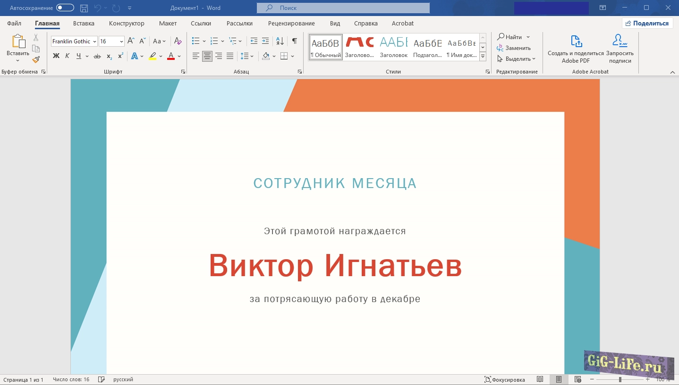Clear all formatting with the eraser icon
This screenshot has width=679, height=385.
click(178, 41)
